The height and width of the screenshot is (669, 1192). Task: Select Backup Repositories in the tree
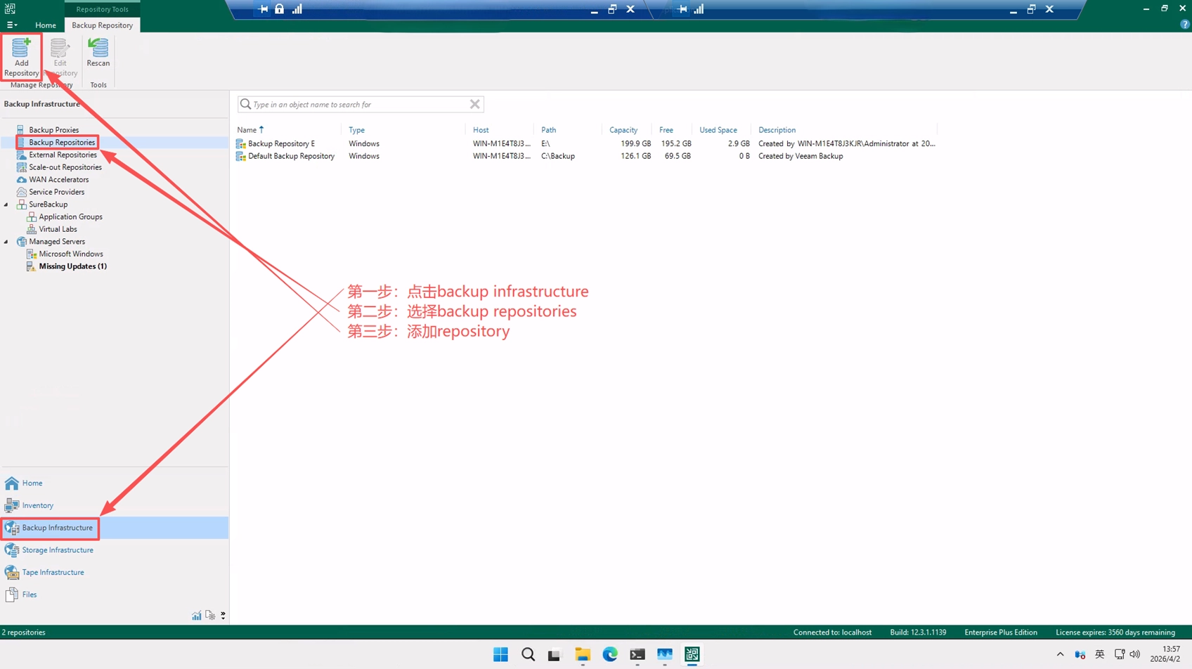pos(62,143)
